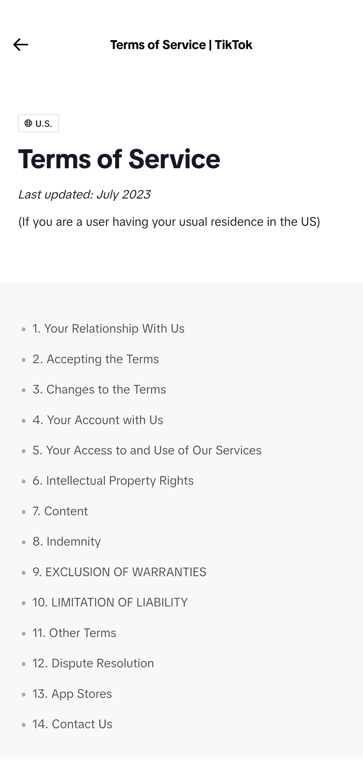This screenshot has width=363, height=780.
Task: Go to 7. Content section
Action: pos(60,511)
